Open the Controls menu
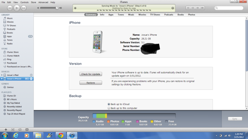Viewport: 248px width, 139px height. coord(24,2)
